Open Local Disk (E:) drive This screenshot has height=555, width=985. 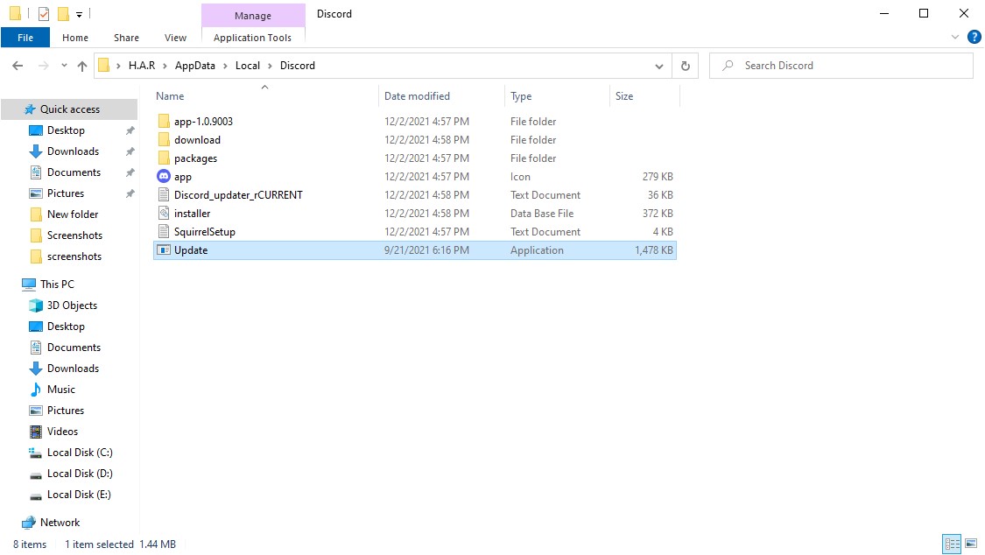click(x=79, y=494)
